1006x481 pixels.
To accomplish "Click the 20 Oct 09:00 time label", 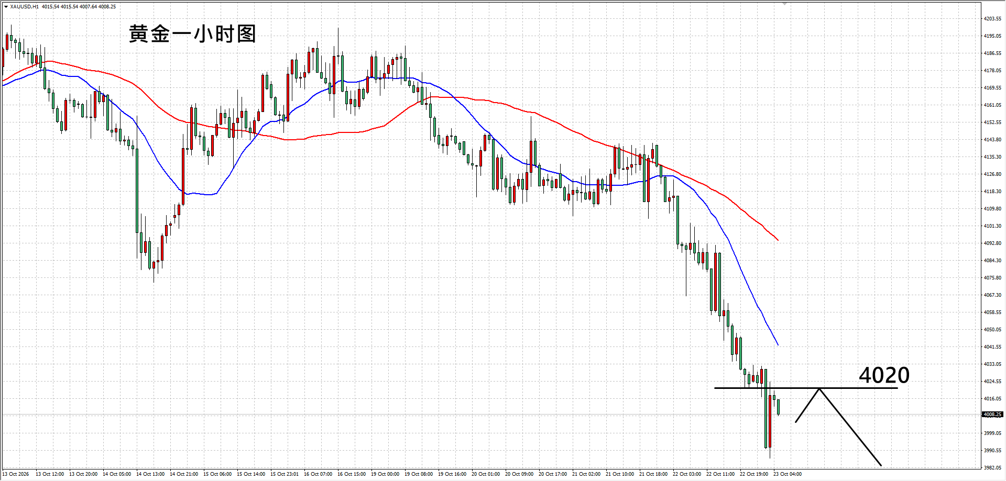I will pos(519,474).
